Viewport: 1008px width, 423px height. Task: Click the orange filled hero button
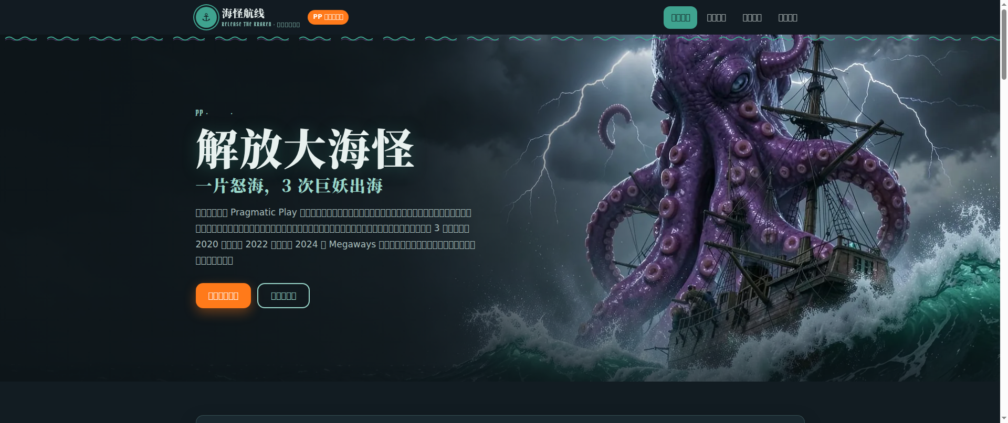coord(223,296)
